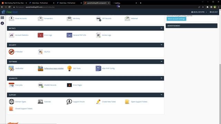Open the Open Support Tickets folder icon
This screenshot has width=221, height=124.
[x=127, y=102]
